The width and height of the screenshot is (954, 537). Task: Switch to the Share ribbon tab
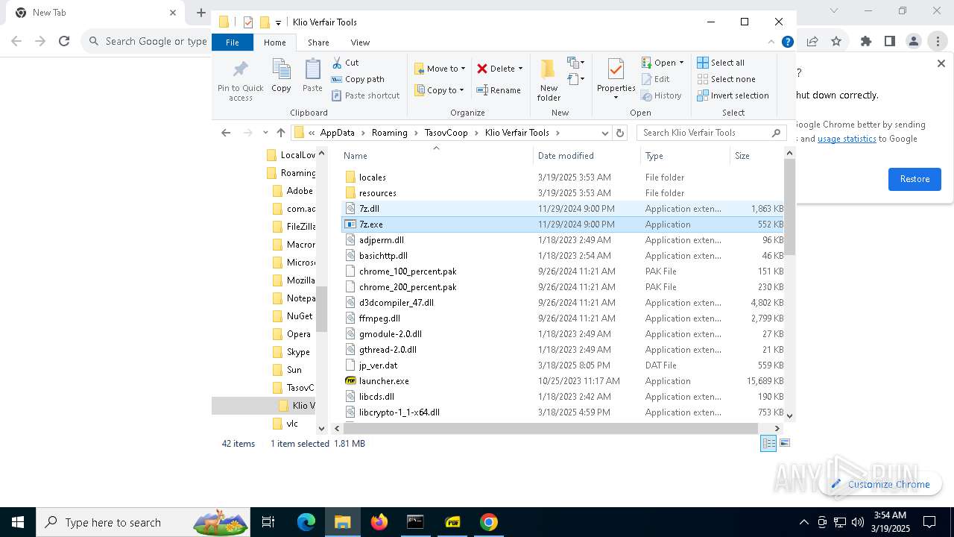318,43
